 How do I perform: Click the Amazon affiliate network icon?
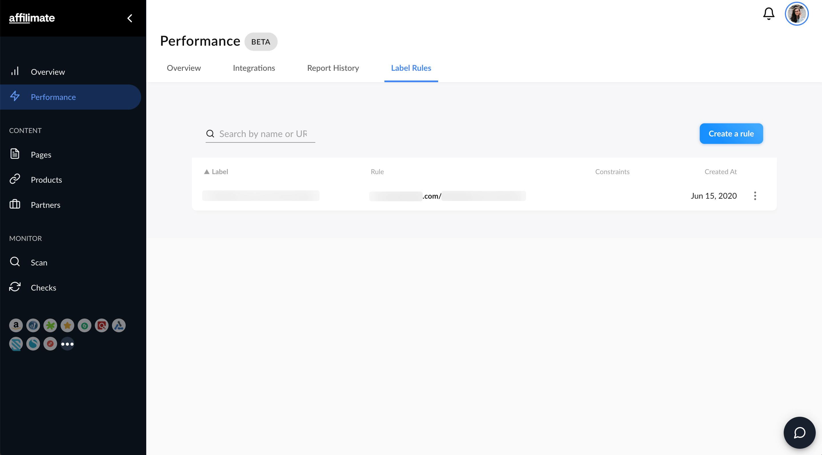point(16,326)
